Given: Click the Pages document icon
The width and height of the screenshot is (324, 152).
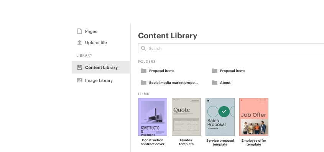Looking at the screenshot, I should [79, 31].
